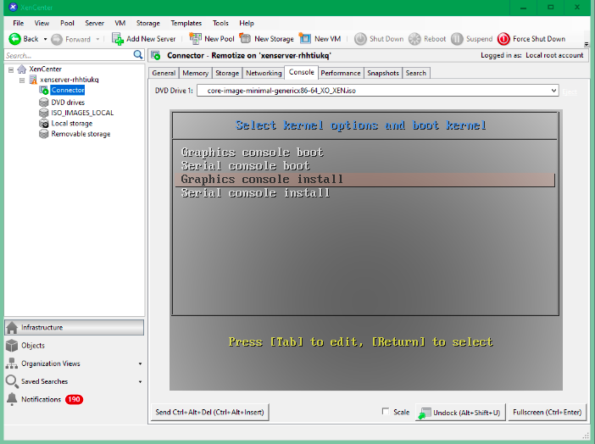Screen dimensions: 595x444
Task: Click the Local storage disk icon
Action: 43,124
